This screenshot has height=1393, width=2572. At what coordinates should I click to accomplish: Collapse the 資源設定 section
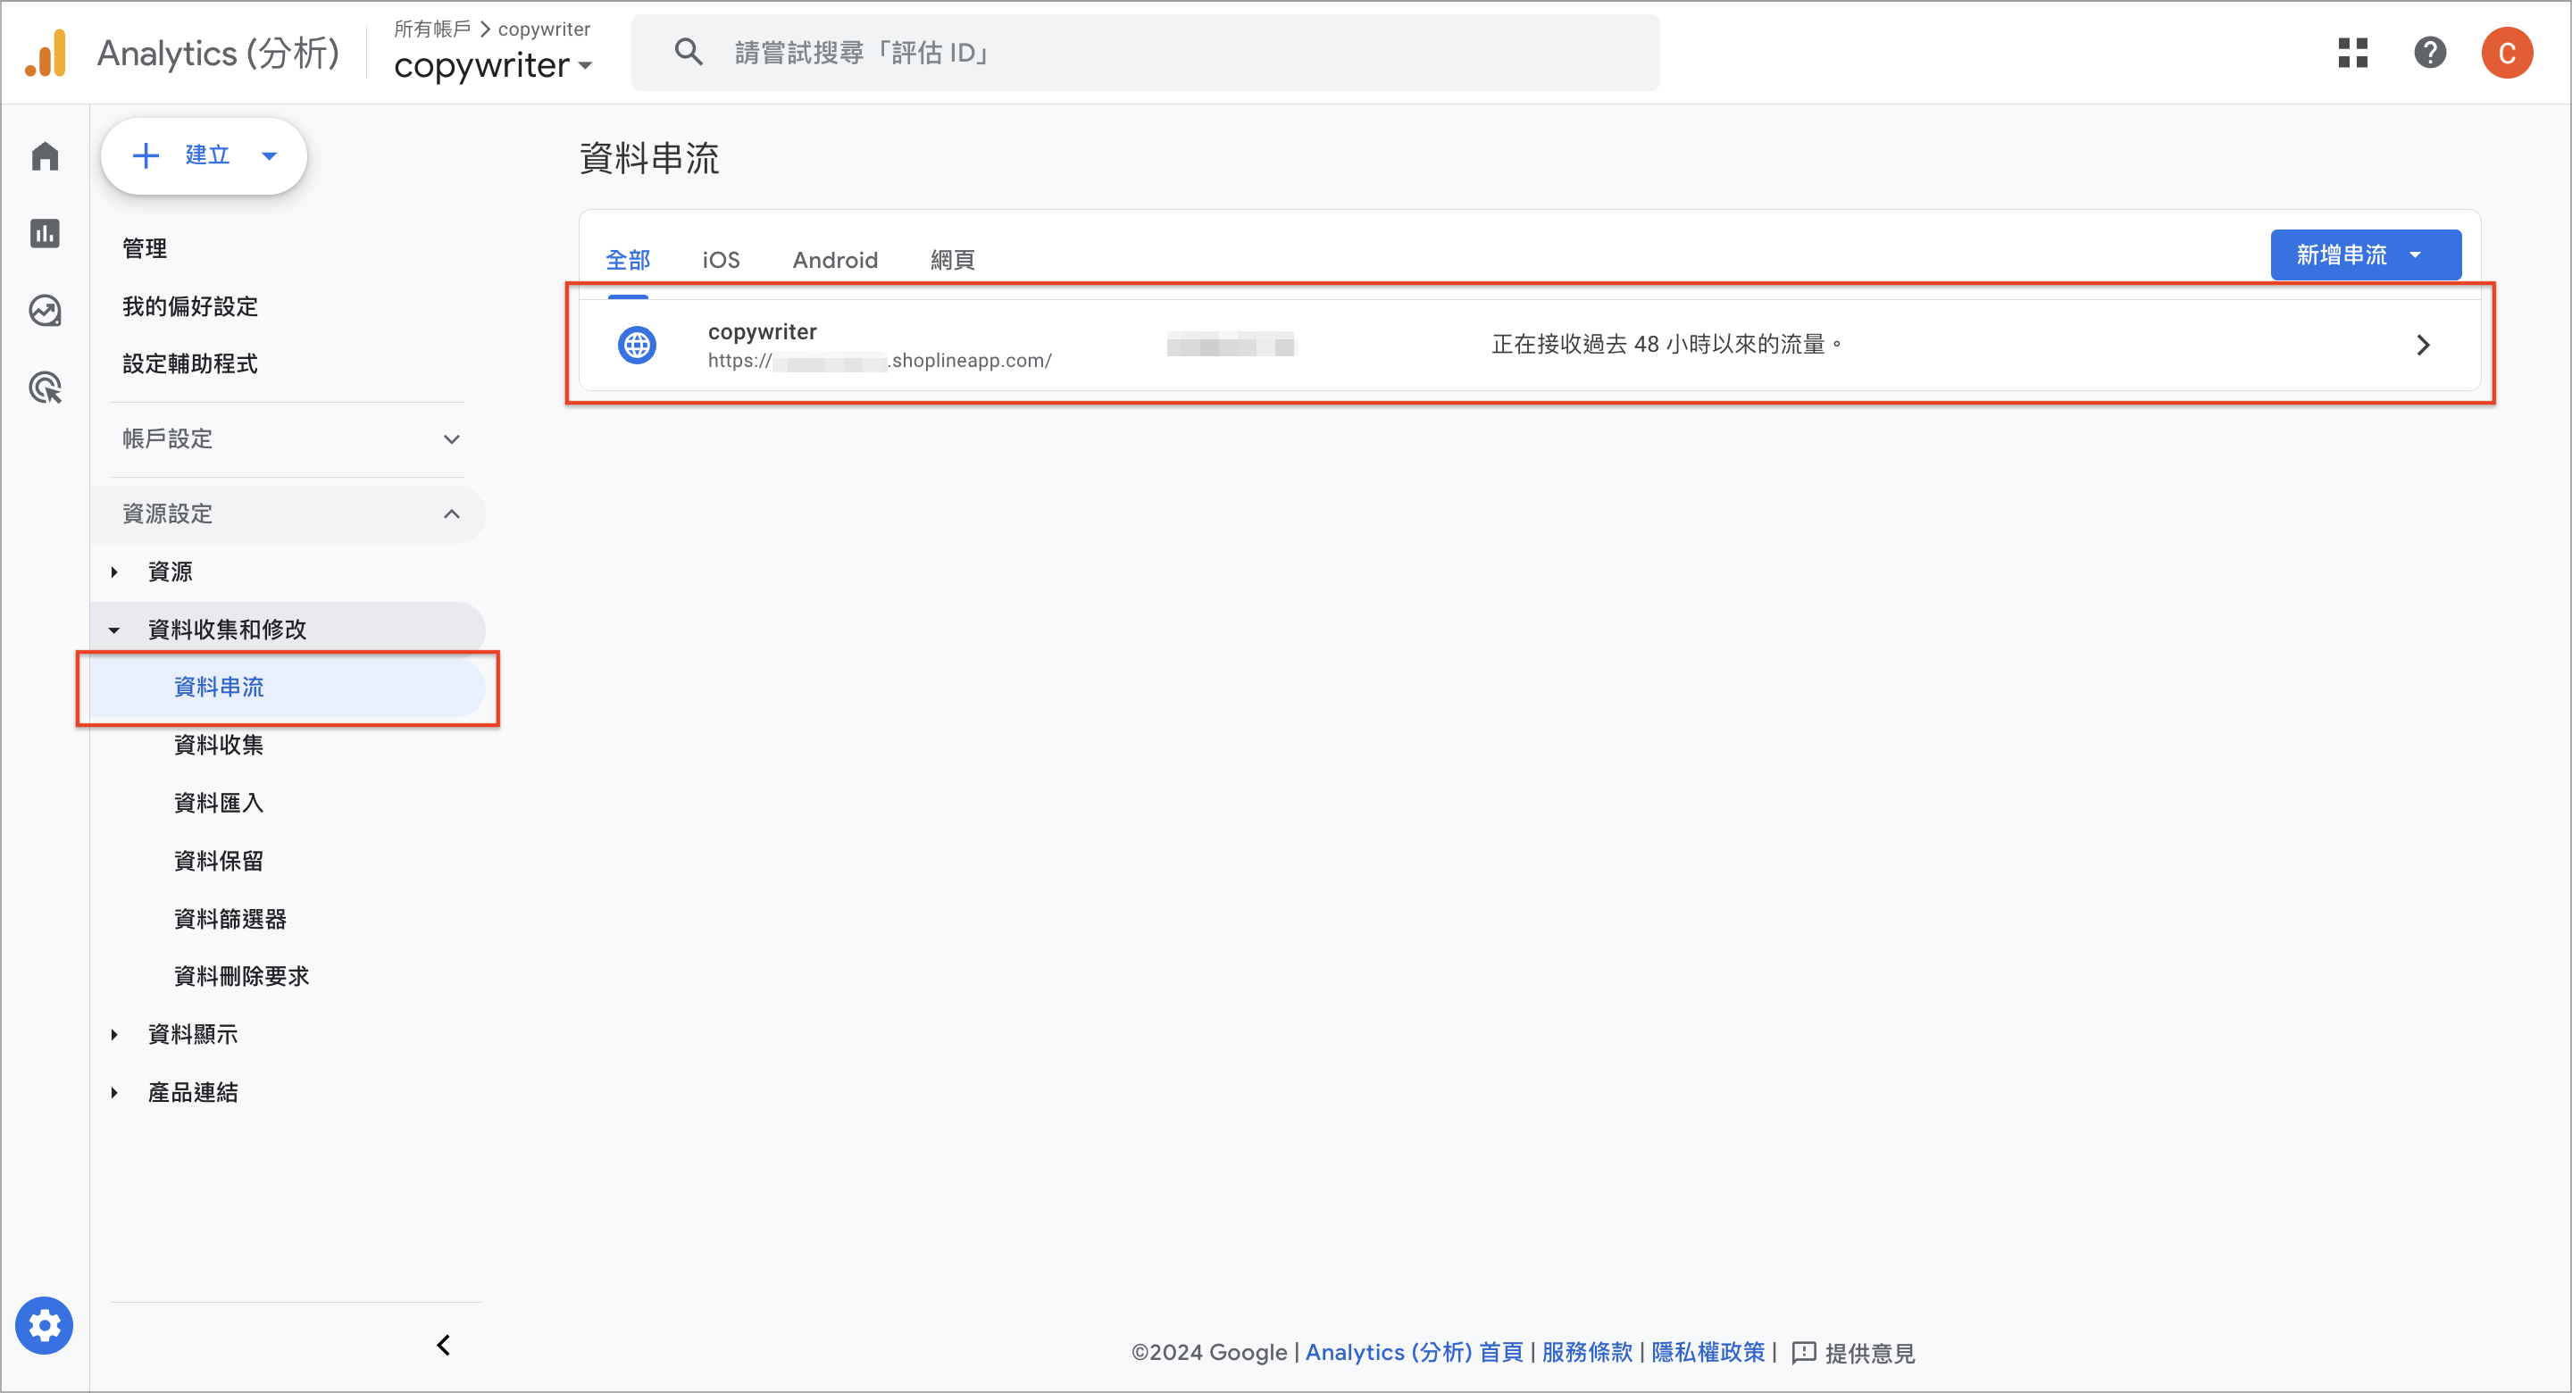pyautogui.click(x=288, y=514)
